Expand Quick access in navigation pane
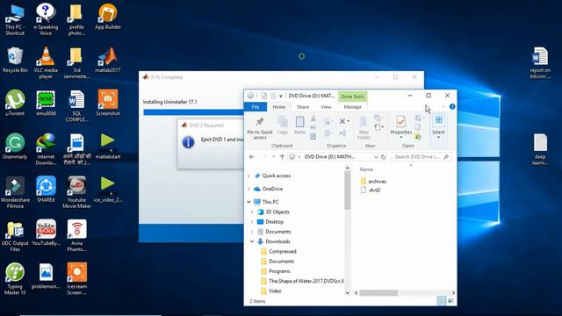Viewport: 562px width, 316px height. (249, 176)
